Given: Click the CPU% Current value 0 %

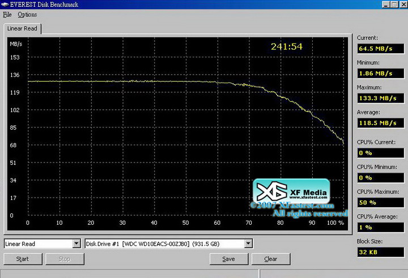Looking at the screenshot, I should click(x=381, y=153).
